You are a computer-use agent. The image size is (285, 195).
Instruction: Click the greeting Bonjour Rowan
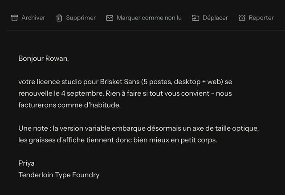point(44,58)
